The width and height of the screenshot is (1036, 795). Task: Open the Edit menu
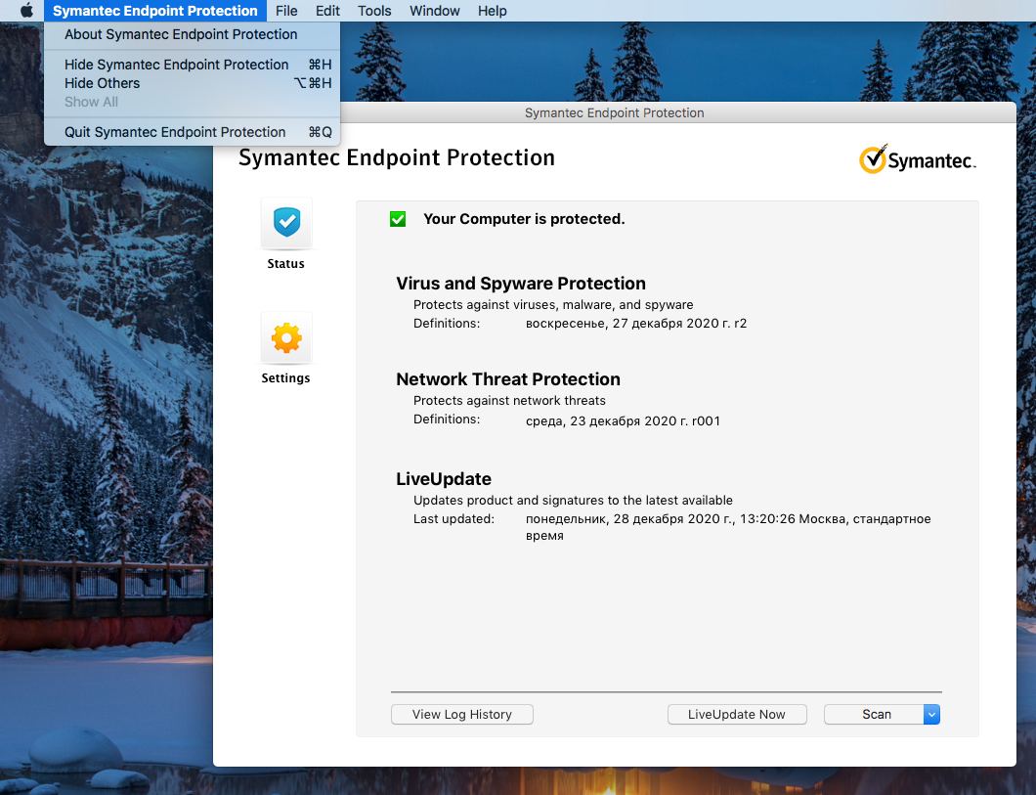tap(327, 11)
